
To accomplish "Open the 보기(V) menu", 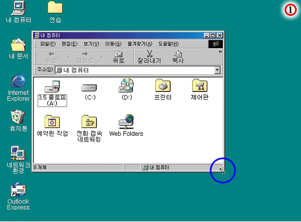I will [x=91, y=44].
